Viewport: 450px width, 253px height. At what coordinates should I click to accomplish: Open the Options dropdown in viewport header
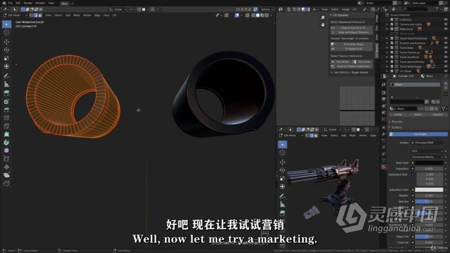267,10
